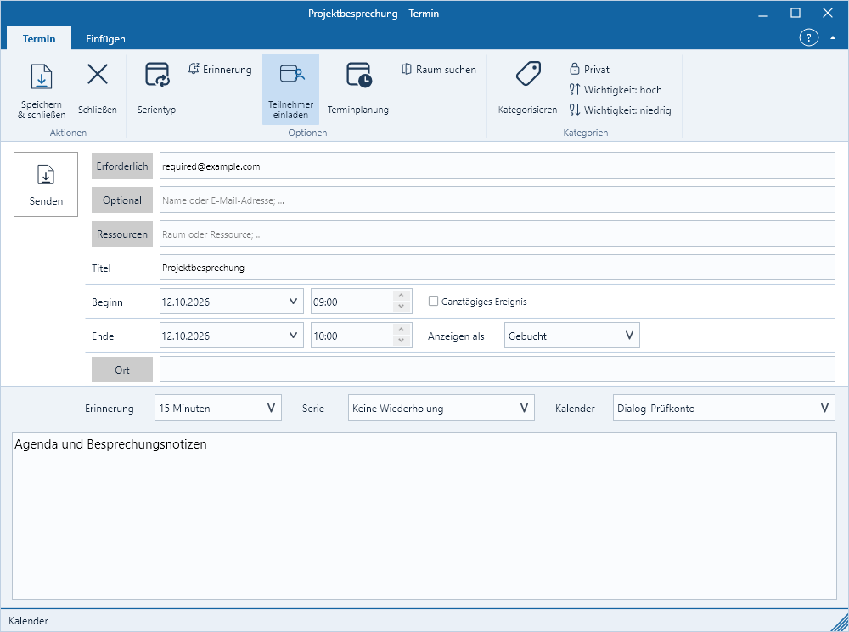Image resolution: width=849 pixels, height=632 pixels.
Task: Switch to the Einfügen tab
Action: pyautogui.click(x=105, y=39)
